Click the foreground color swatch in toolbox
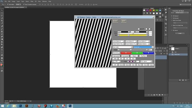Screen dimensions: 192x108 pyautogui.click(x=1, y=65)
